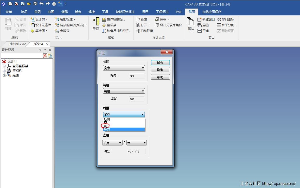Switch to the PMI ribbon tab
This screenshot has height=188, width=300.
point(179,12)
